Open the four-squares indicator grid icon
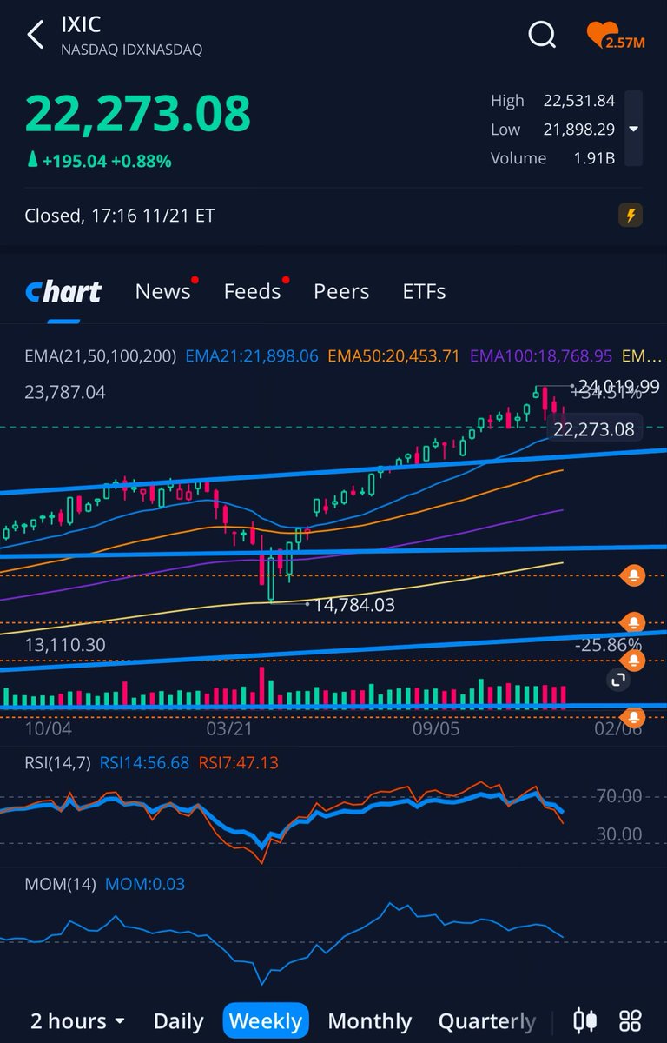The width and height of the screenshot is (667, 1043). point(631,1020)
